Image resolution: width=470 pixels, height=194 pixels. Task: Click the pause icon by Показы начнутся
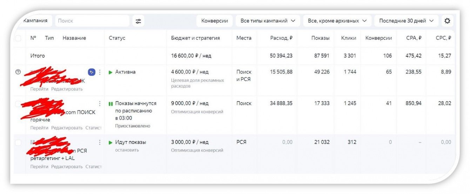(110, 104)
